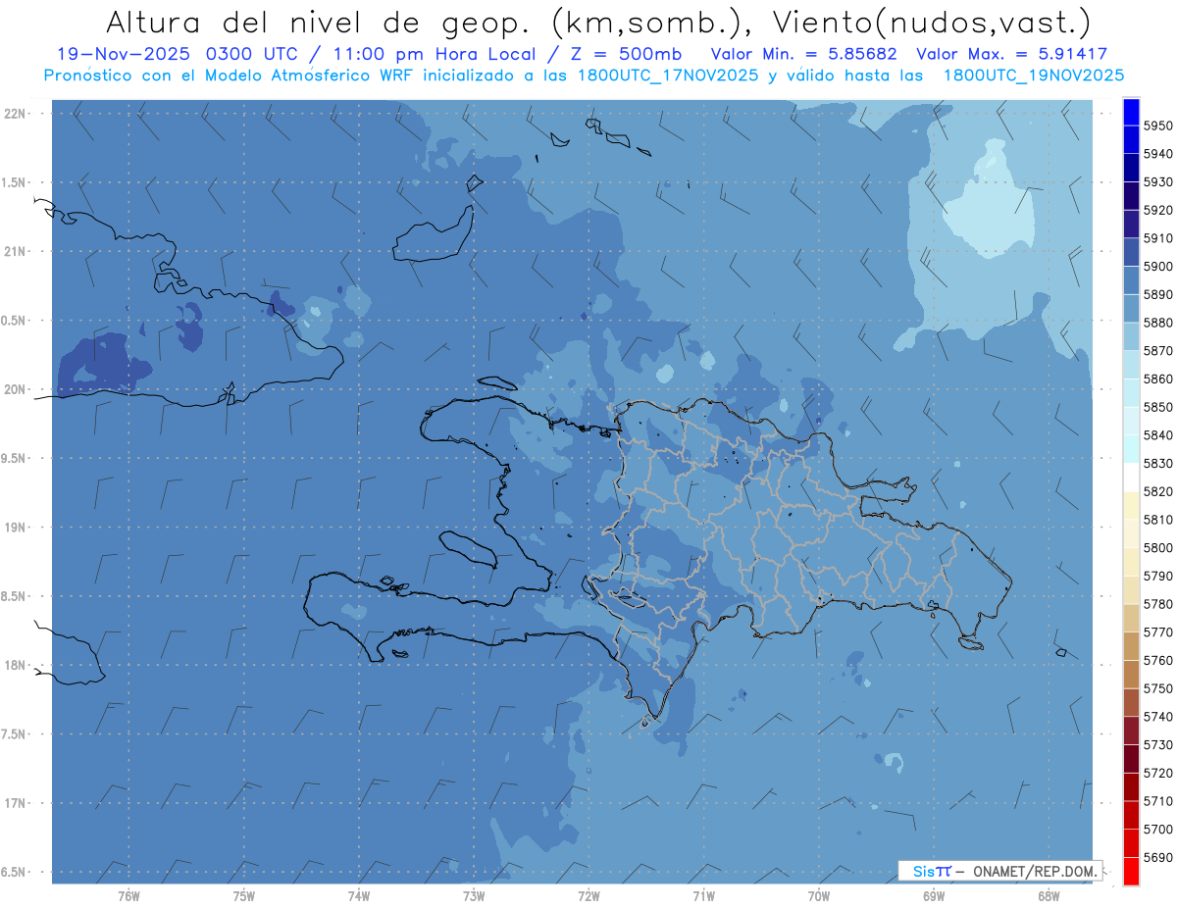Click the bright red swatch below 5690
1177x909 pixels.
click(1131, 871)
